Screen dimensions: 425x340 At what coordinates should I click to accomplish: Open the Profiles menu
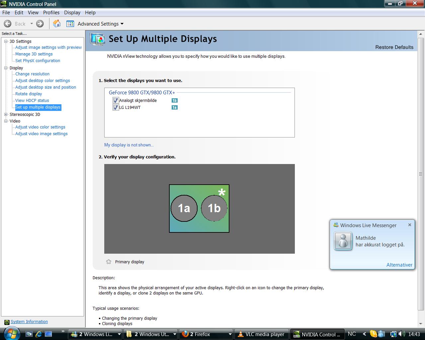point(51,12)
